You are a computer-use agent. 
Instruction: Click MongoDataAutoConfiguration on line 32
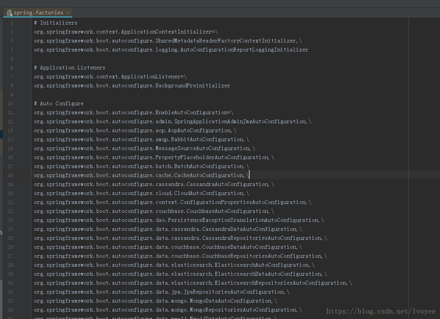point(230,301)
